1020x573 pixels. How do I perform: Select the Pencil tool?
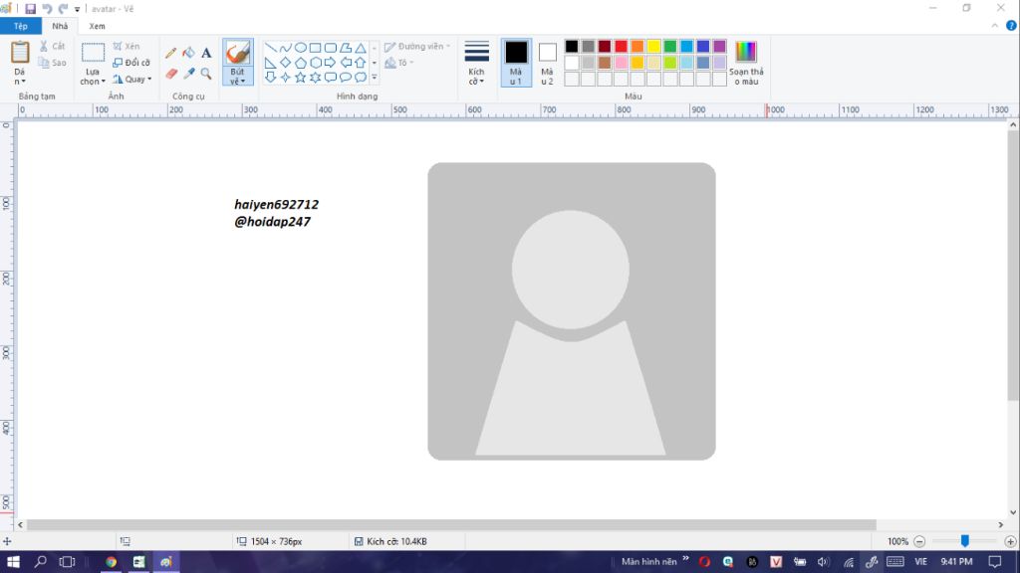point(171,53)
